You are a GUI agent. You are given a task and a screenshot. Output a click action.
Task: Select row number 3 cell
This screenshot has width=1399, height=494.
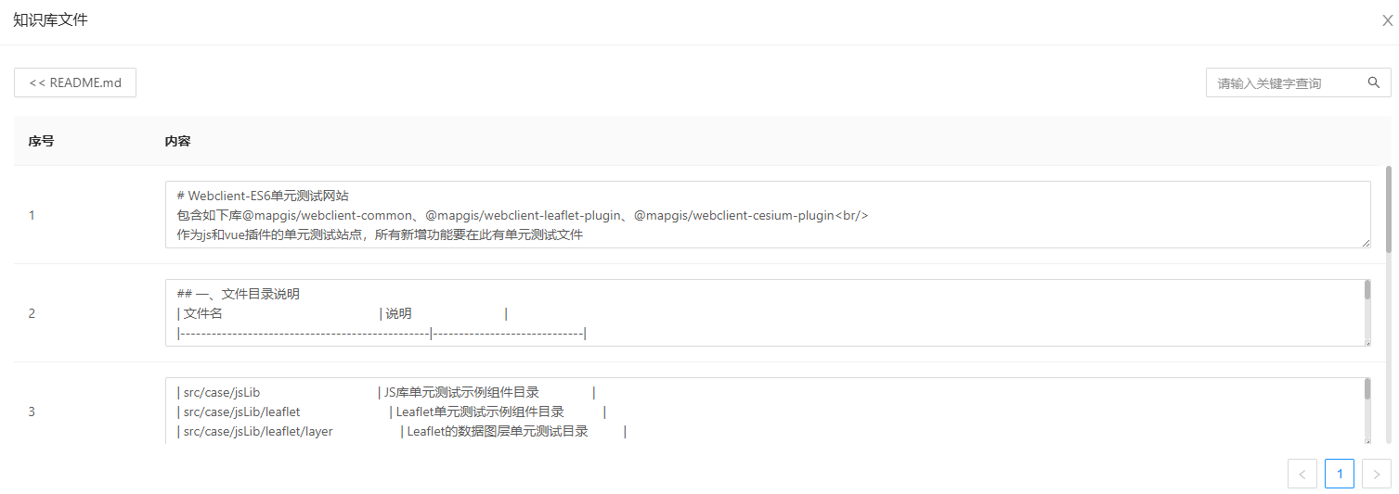click(32, 412)
